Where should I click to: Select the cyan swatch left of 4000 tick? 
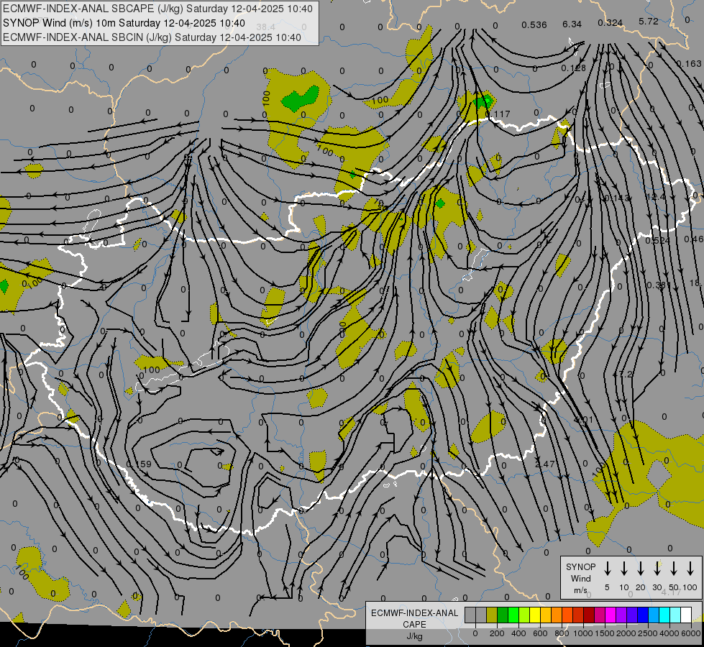665,615
